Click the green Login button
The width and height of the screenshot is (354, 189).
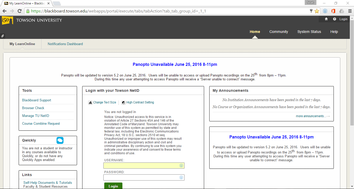[113, 186]
